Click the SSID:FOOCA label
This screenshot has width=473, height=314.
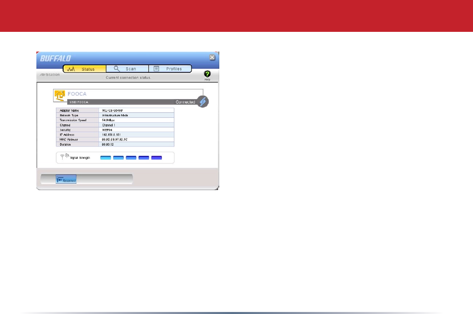pos(79,102)
